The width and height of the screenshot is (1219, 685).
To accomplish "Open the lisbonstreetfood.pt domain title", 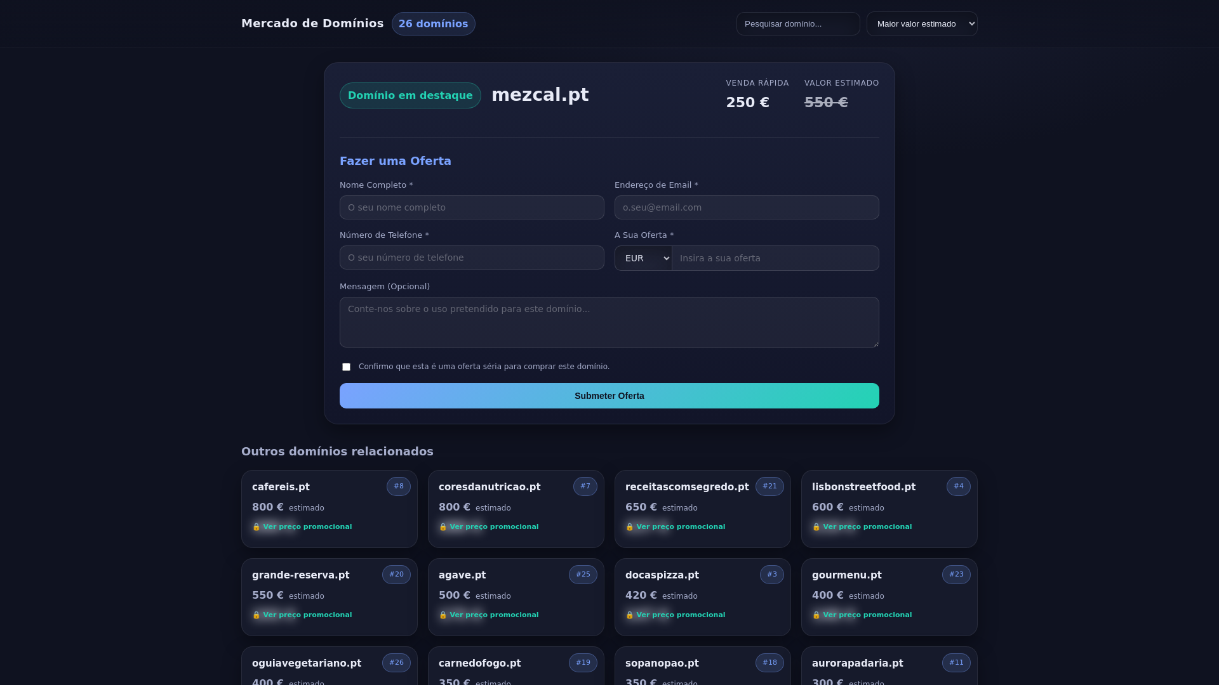I will (x=863, y=487).
